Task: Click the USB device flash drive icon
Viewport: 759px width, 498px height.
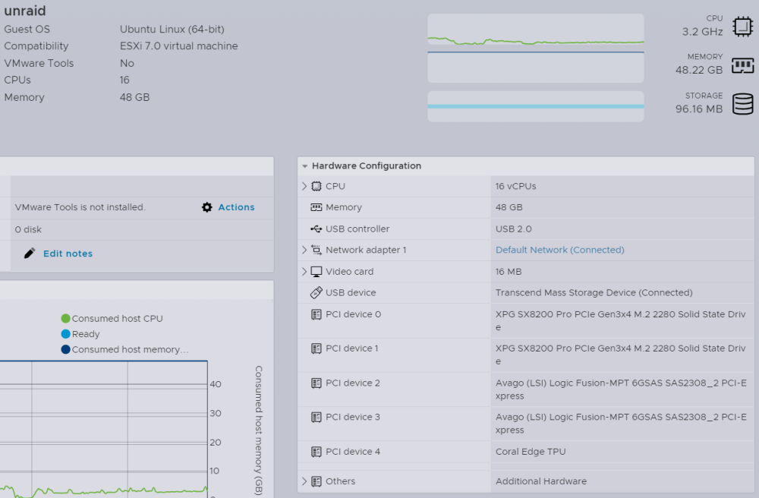Action: click(x=316, y=292)
